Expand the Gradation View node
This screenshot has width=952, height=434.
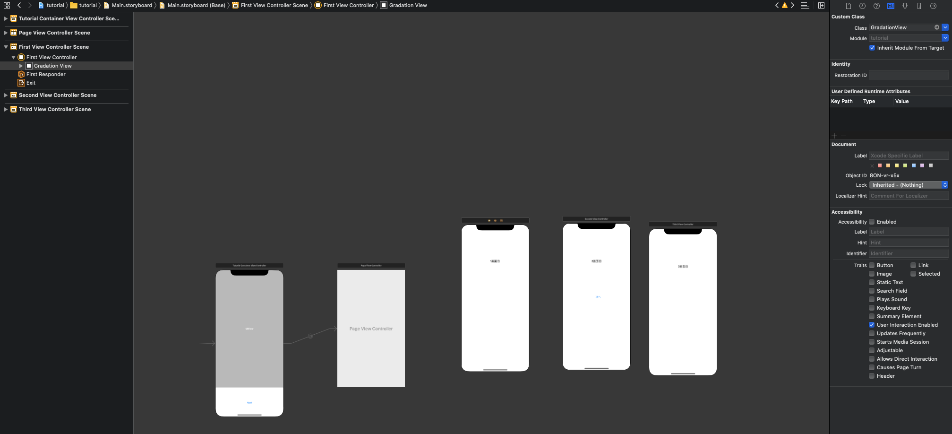click(x=21, y=66)
